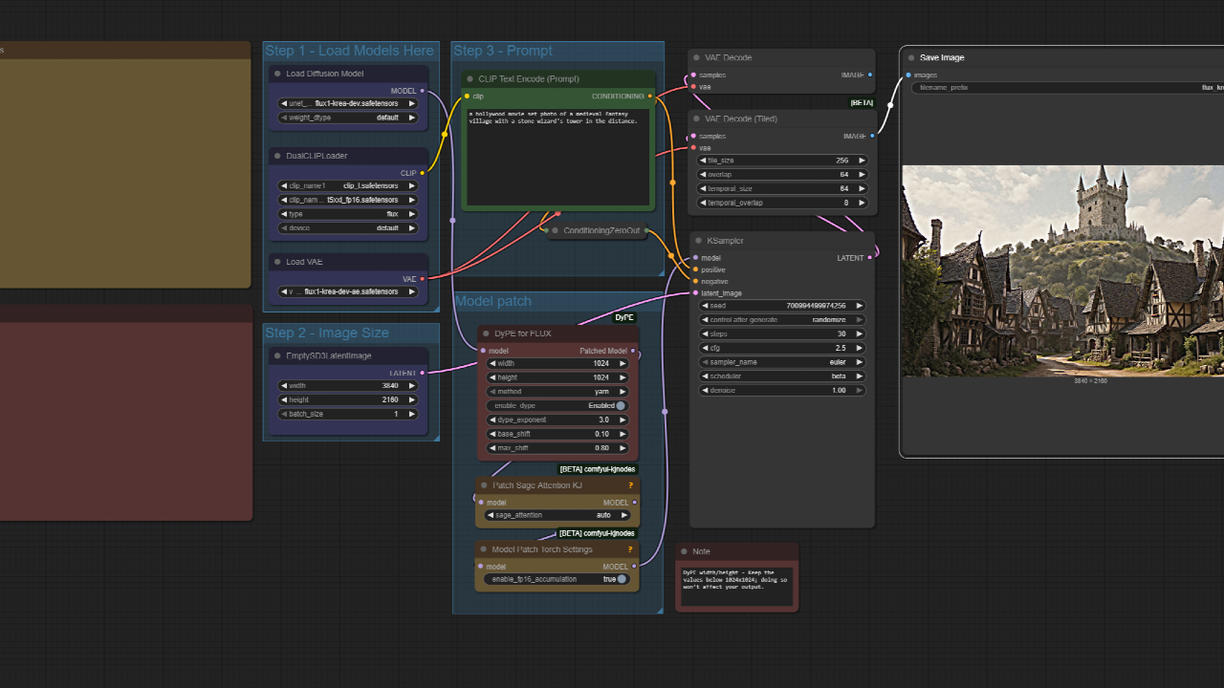Disable the enable_dype toggle in DyPE for FLUX
Screen dimensions: 1224x688
coord(622,405)
